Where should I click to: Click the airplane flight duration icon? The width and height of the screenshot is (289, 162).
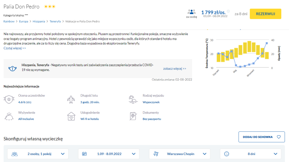click(71, 100)
